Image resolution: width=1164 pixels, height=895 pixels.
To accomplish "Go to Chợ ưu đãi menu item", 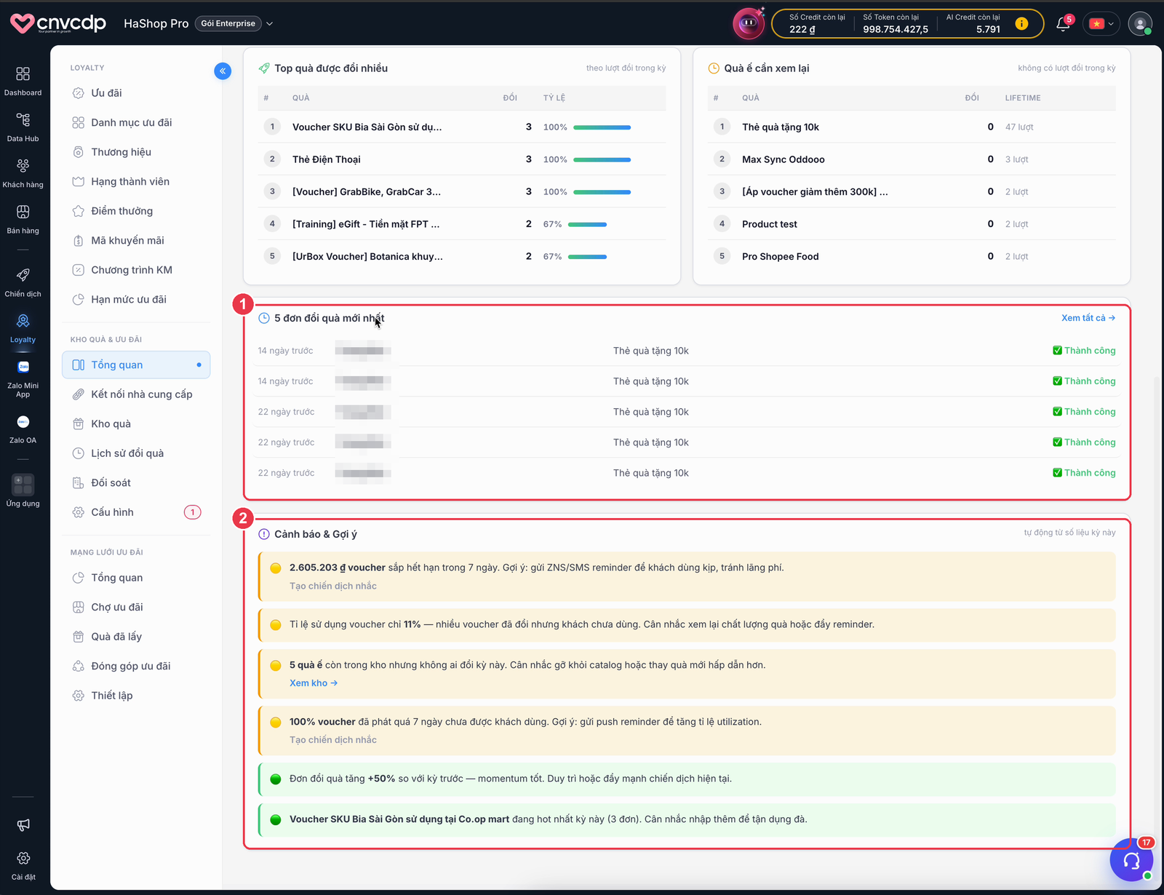I will tap(136, 607).
